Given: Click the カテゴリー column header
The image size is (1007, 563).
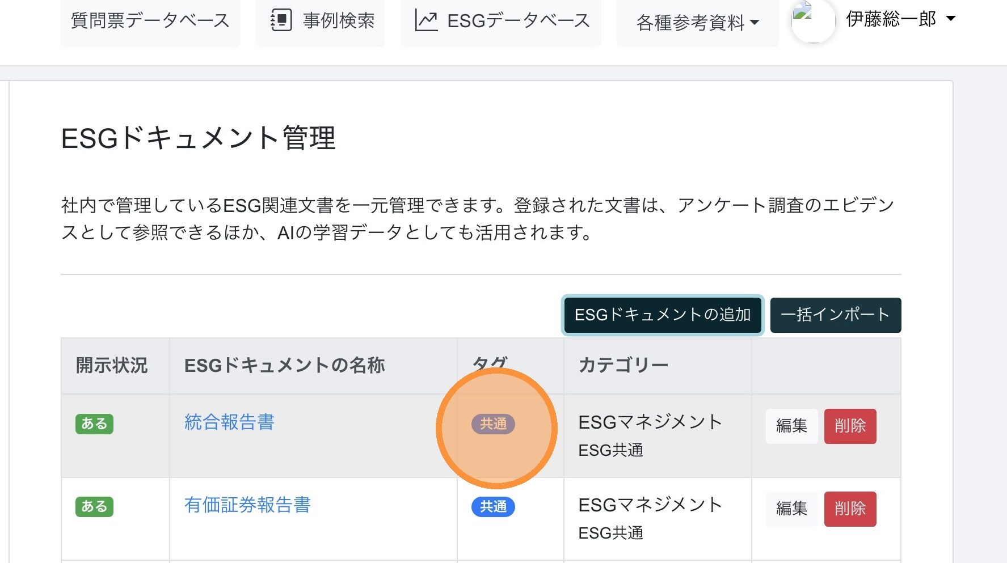Looking at the screenshot, I should (623, 365).
